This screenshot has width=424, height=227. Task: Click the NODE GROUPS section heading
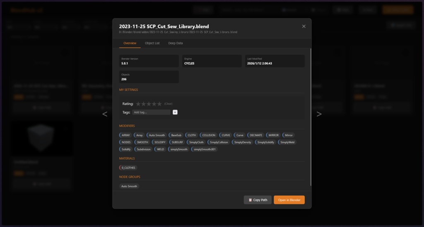tap(130, 177)
